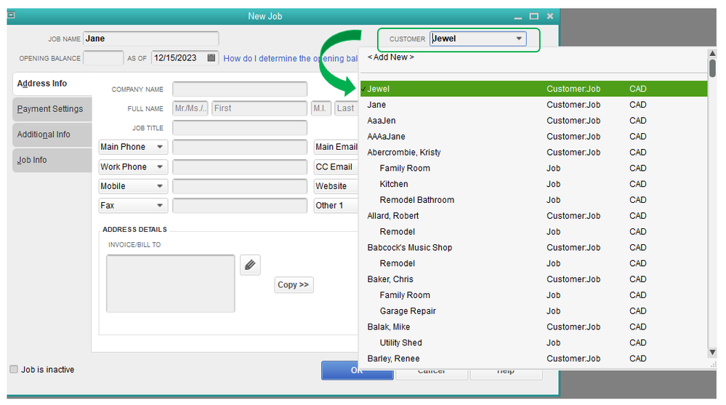Select AaaJen in the customer list
The width and height of the screenshot is (726, 405).
coord(534,121)
